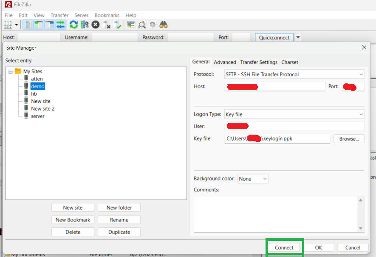Click the Connect button
Screen dimensions: 376x257
(x=284, y=247)
